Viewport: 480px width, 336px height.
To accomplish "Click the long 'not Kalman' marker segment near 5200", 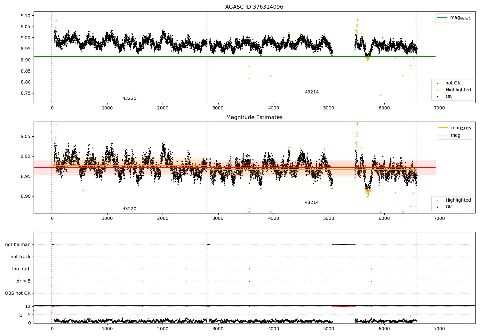I will click(x=344, y=244).
